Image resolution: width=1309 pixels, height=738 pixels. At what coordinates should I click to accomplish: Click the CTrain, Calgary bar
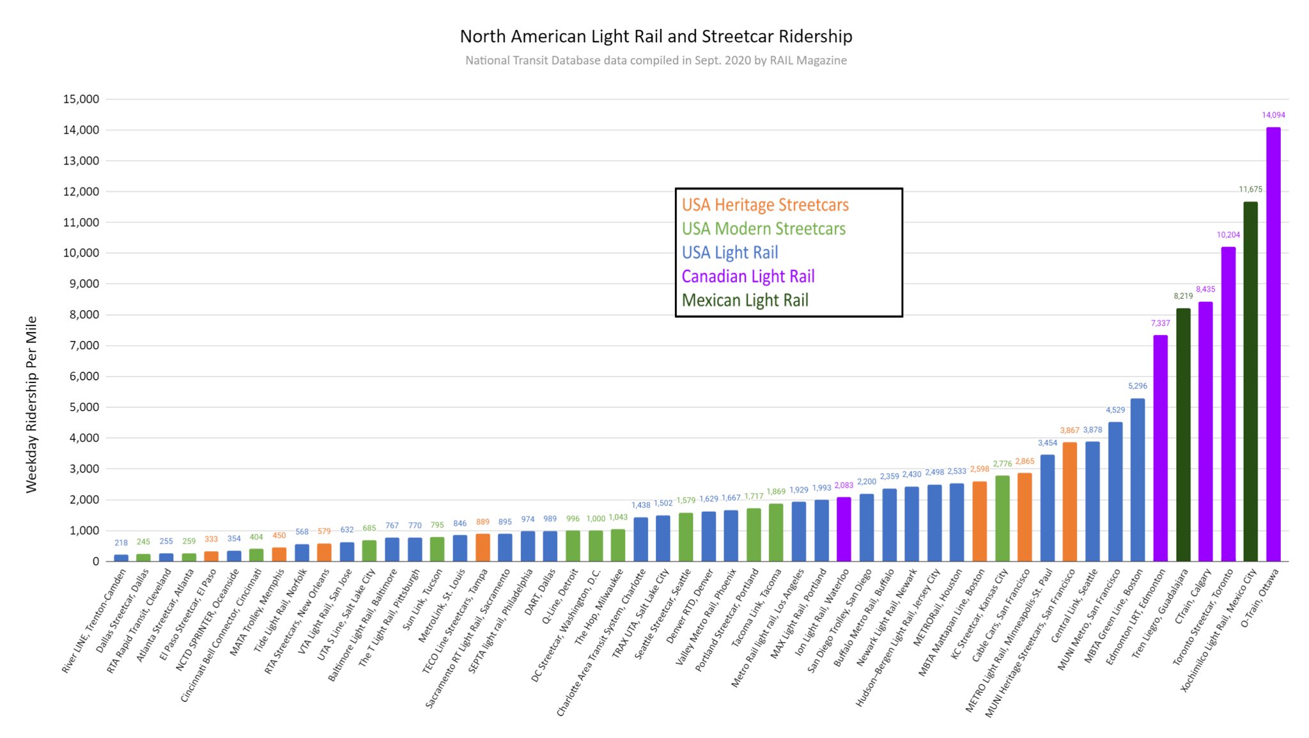pos(1205,432)
